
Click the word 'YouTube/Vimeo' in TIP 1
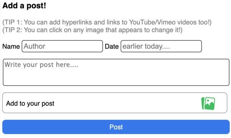click(152, 22)
